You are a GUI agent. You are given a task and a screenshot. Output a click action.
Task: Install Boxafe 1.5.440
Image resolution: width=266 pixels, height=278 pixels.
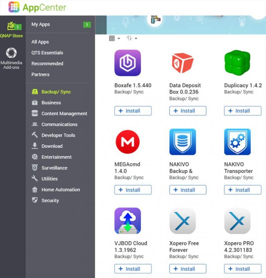click(x=133, y=111)
